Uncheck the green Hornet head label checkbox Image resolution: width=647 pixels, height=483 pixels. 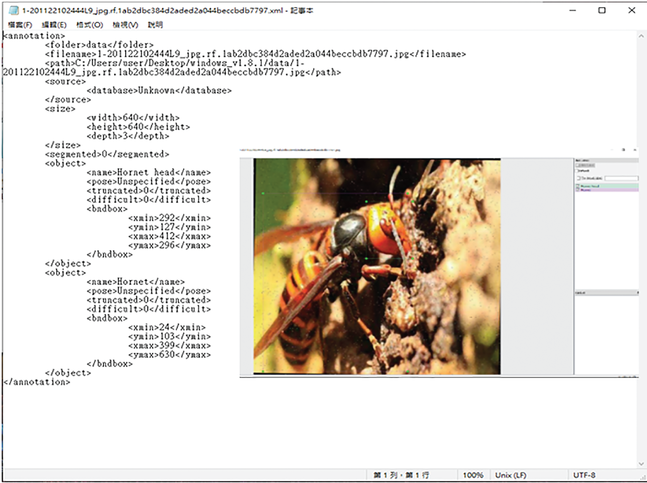(x=578, y=186)
